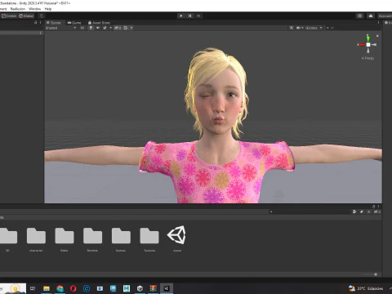
Task: Click the red X axis of orientation gizmo
Action: click(x=362, y=45)
